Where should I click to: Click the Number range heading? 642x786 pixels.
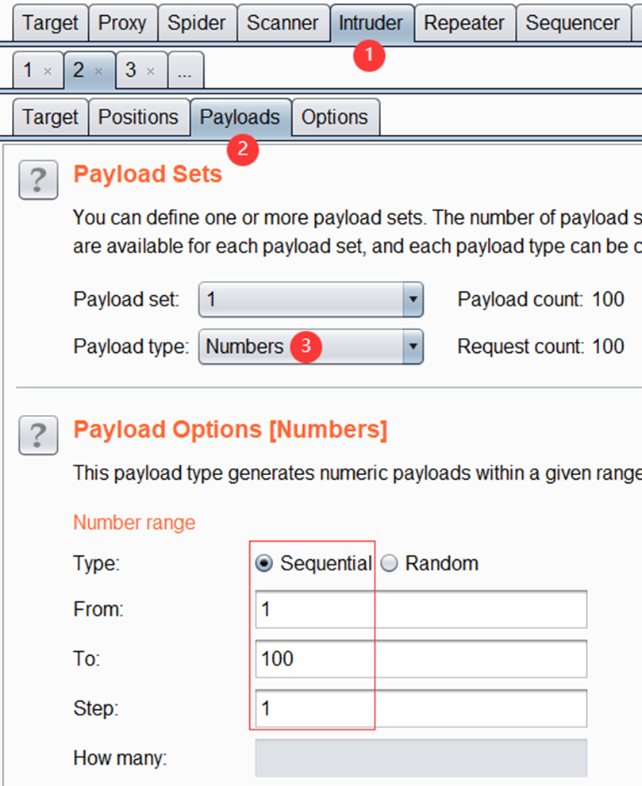point(134,523)
